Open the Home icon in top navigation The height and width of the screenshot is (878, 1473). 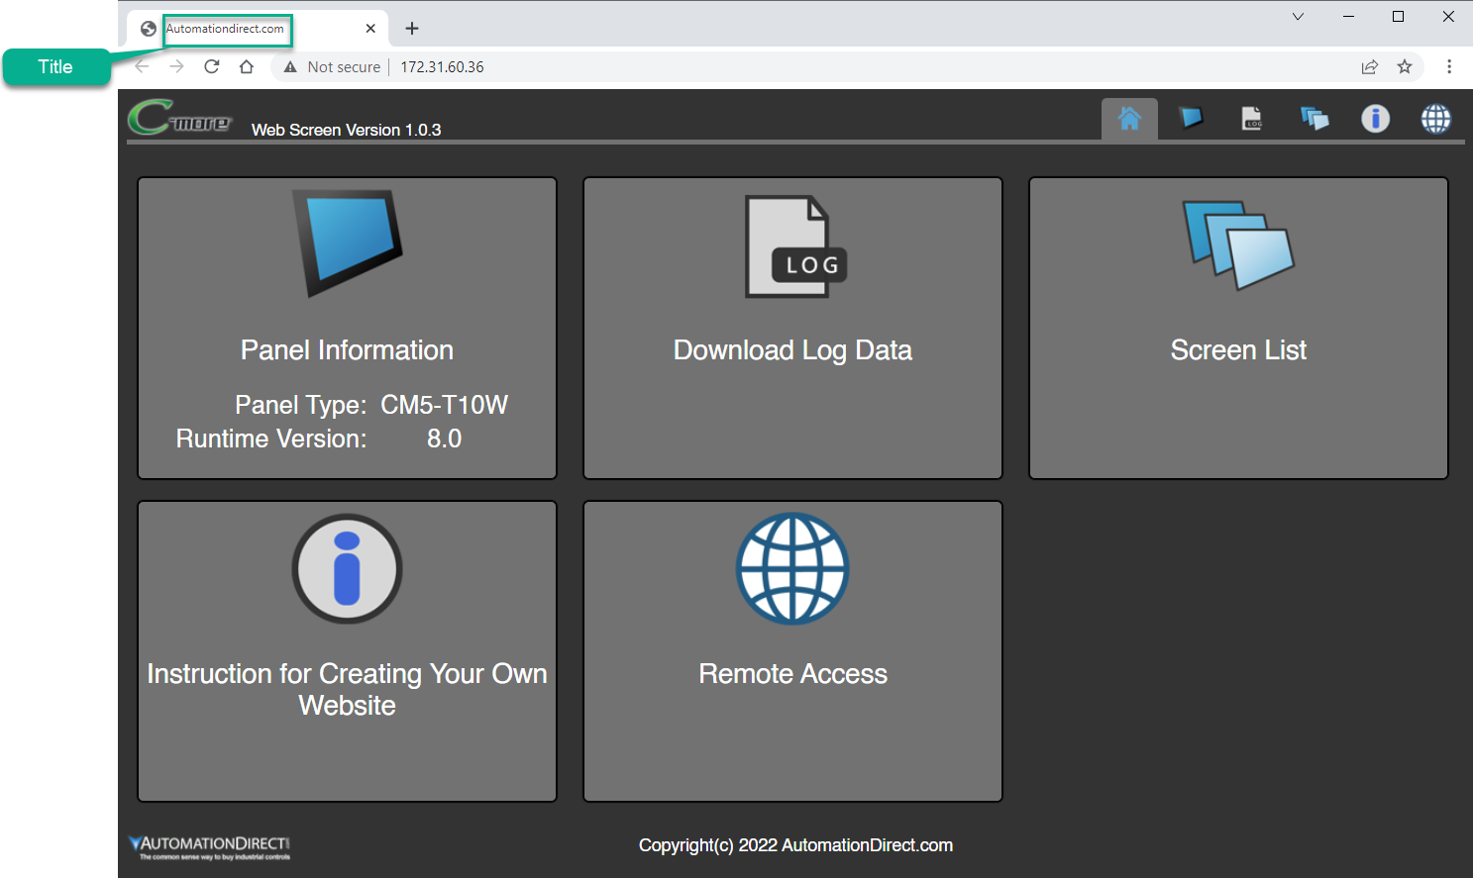click(1129, 119)
